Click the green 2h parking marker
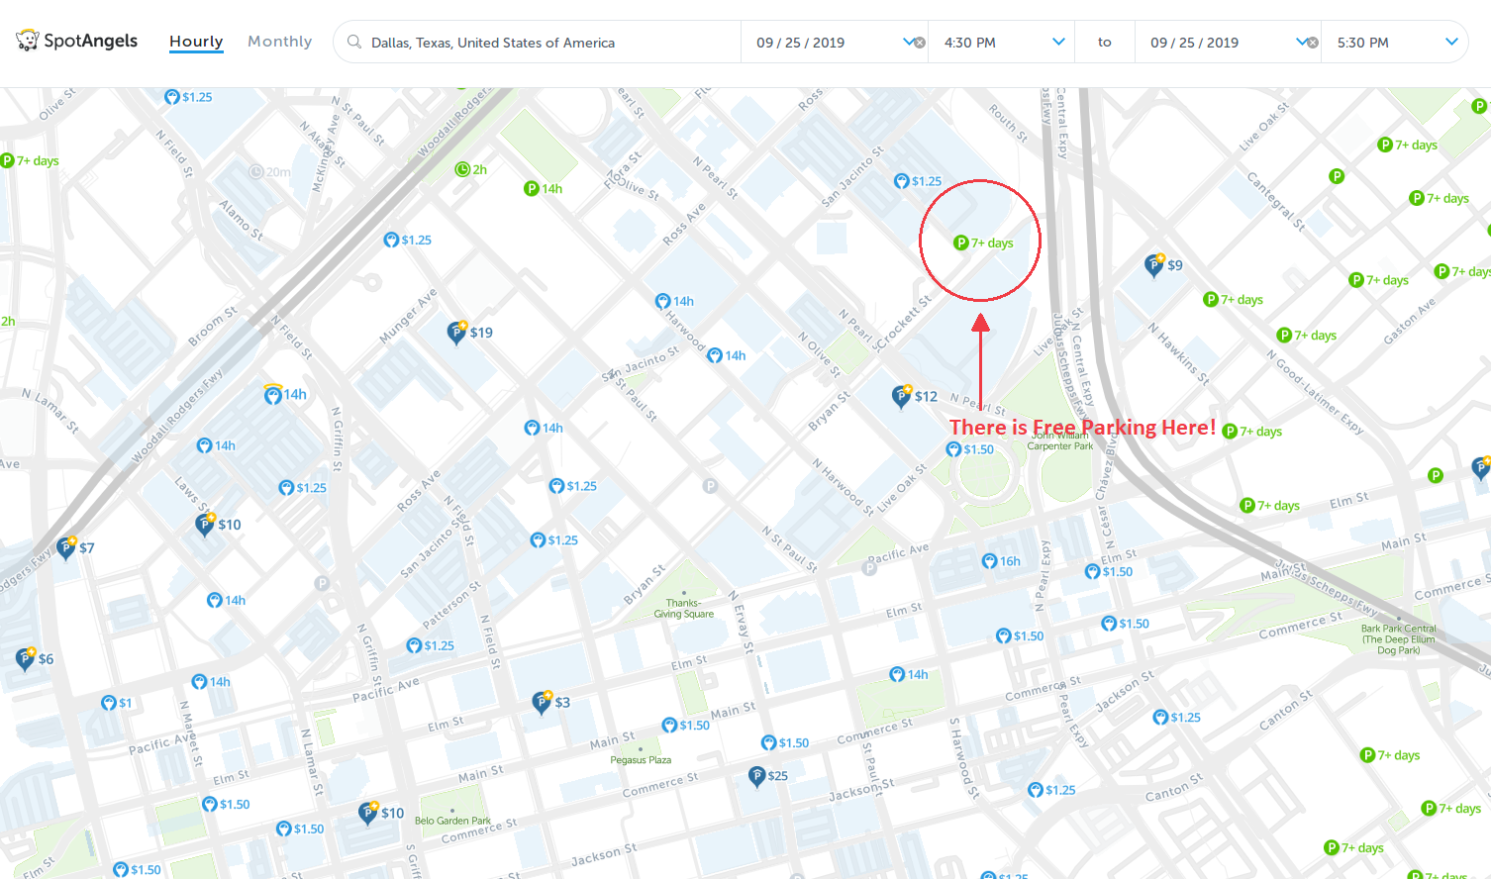 [x=471, y=169]
